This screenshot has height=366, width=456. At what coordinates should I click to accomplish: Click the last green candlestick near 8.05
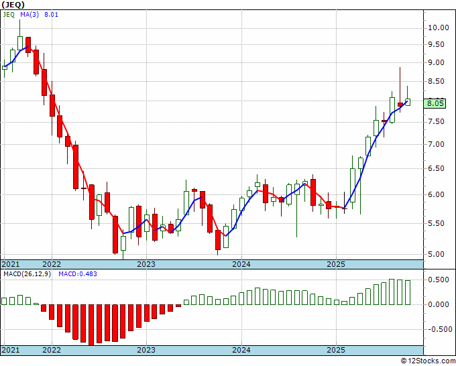coord(408,102)
